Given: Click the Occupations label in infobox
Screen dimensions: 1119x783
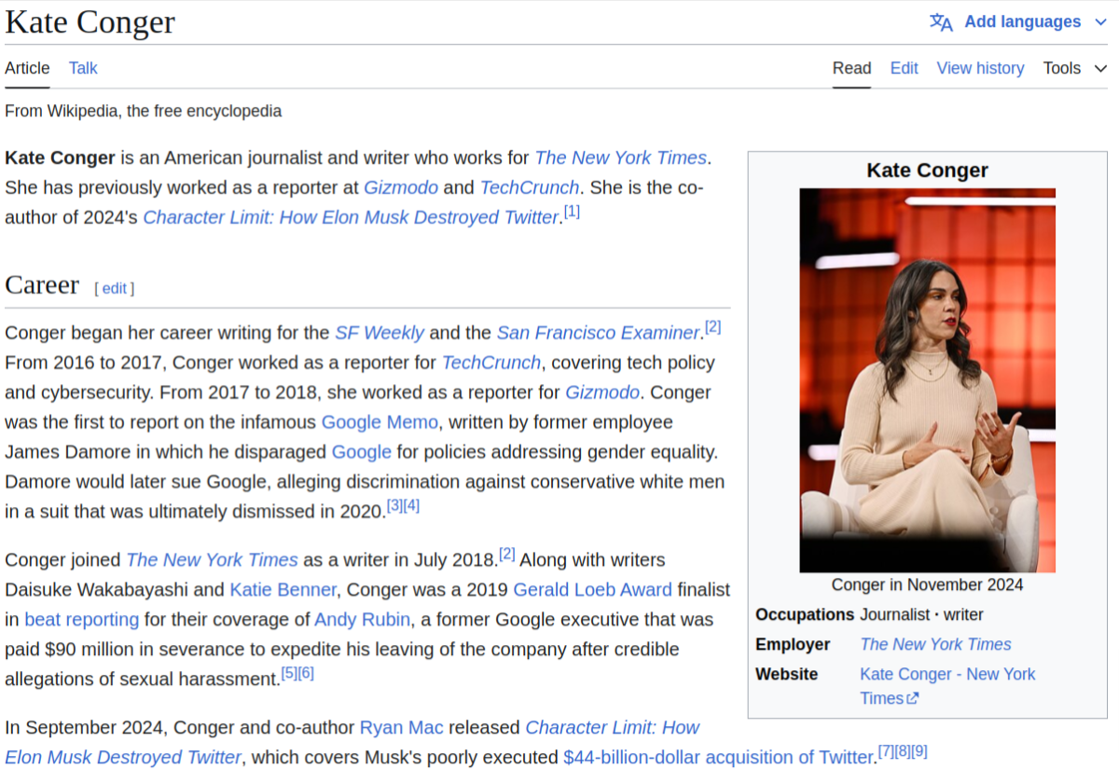Looking at the screenshot, I should click(x=805, y=614).
